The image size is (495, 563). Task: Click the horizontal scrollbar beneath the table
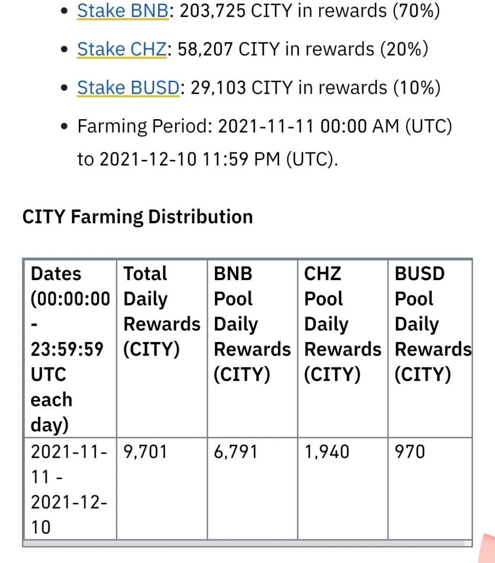click(247, 543)
